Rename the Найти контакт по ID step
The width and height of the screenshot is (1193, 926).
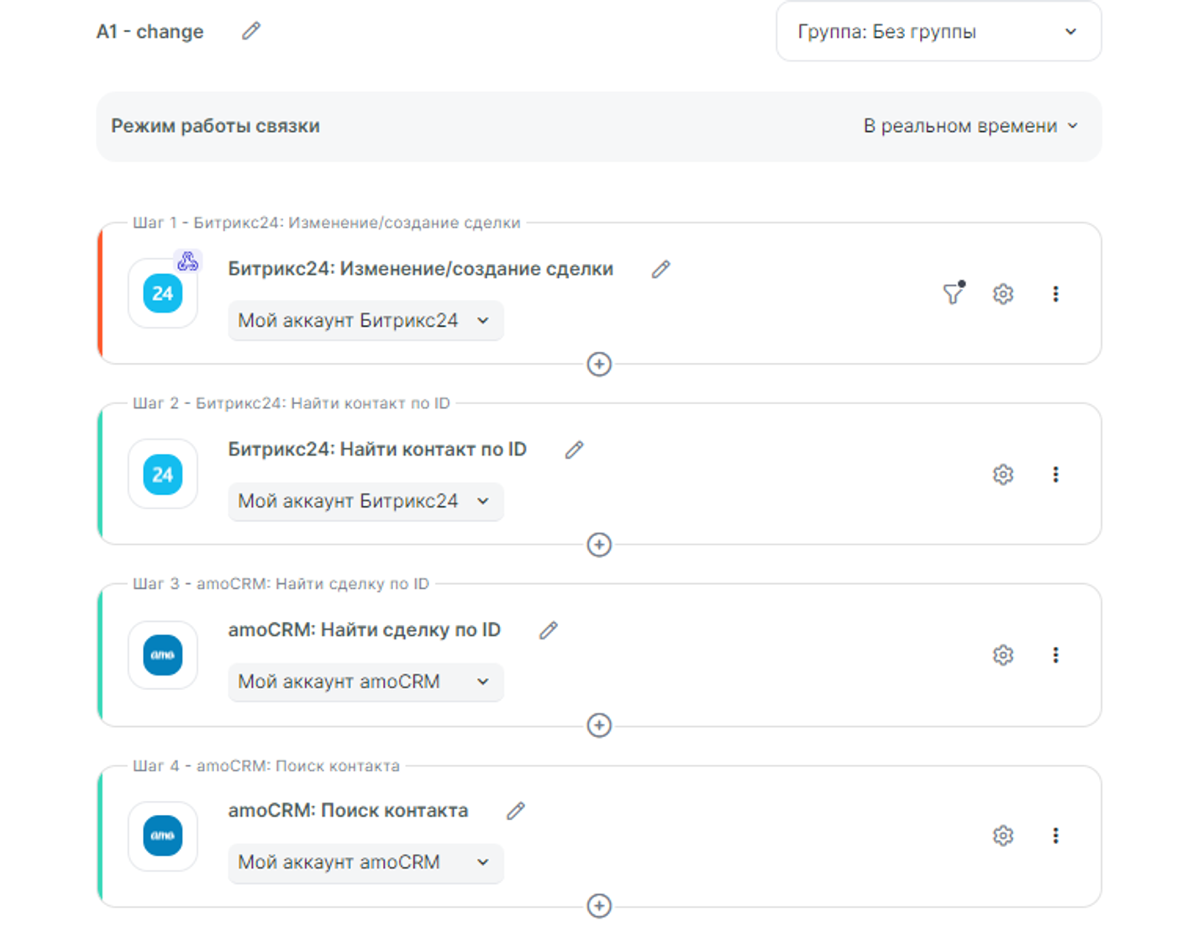click(x=575, y=450)
